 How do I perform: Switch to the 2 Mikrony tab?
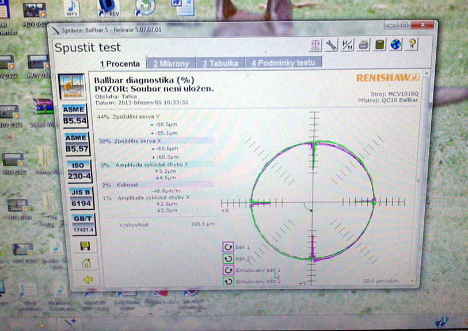click(172, 63)
